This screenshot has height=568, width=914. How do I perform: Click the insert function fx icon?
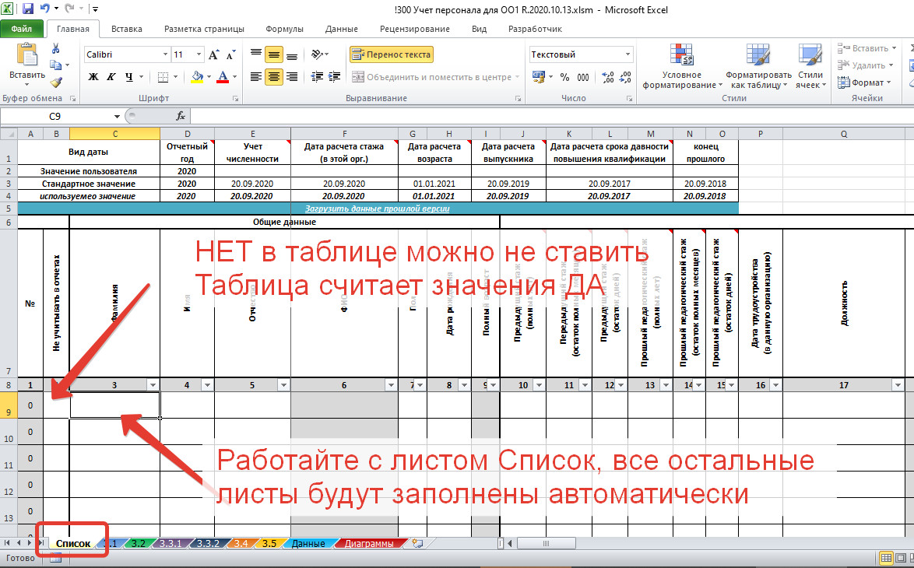click(x=181, y=116)
